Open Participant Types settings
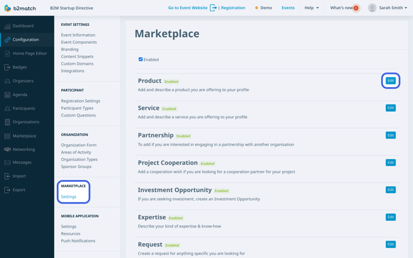Screen dimensions: 413x258 (77, 108)
